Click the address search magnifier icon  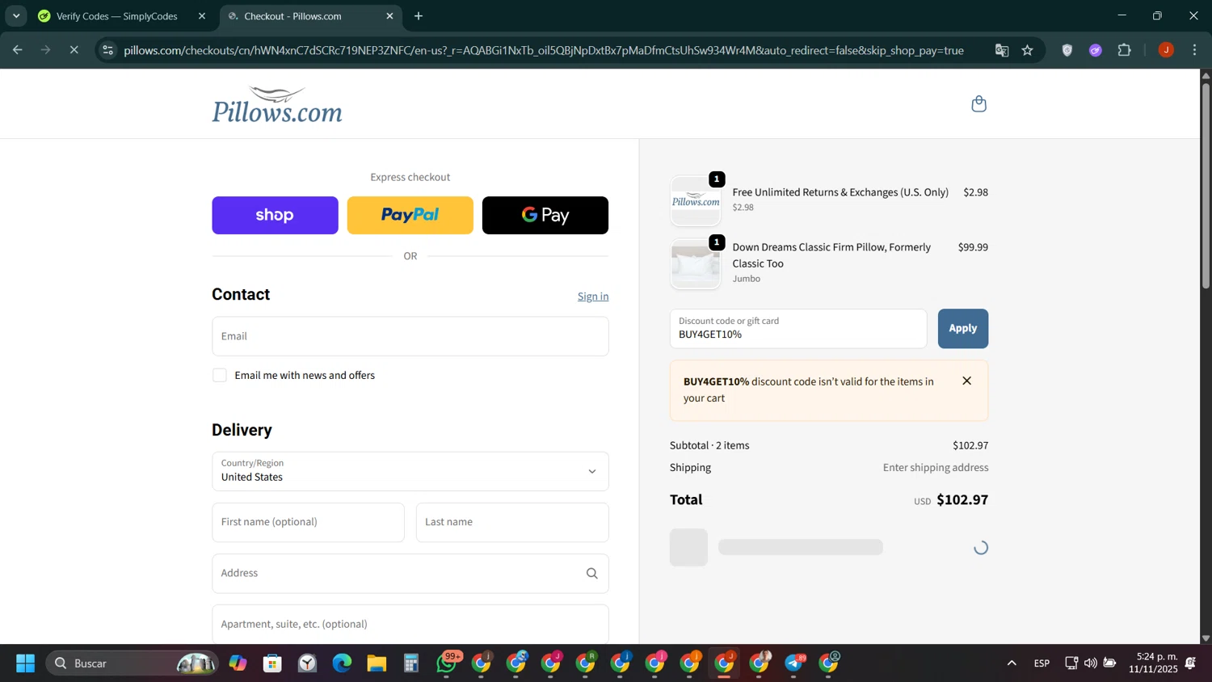tap(591, 573)
